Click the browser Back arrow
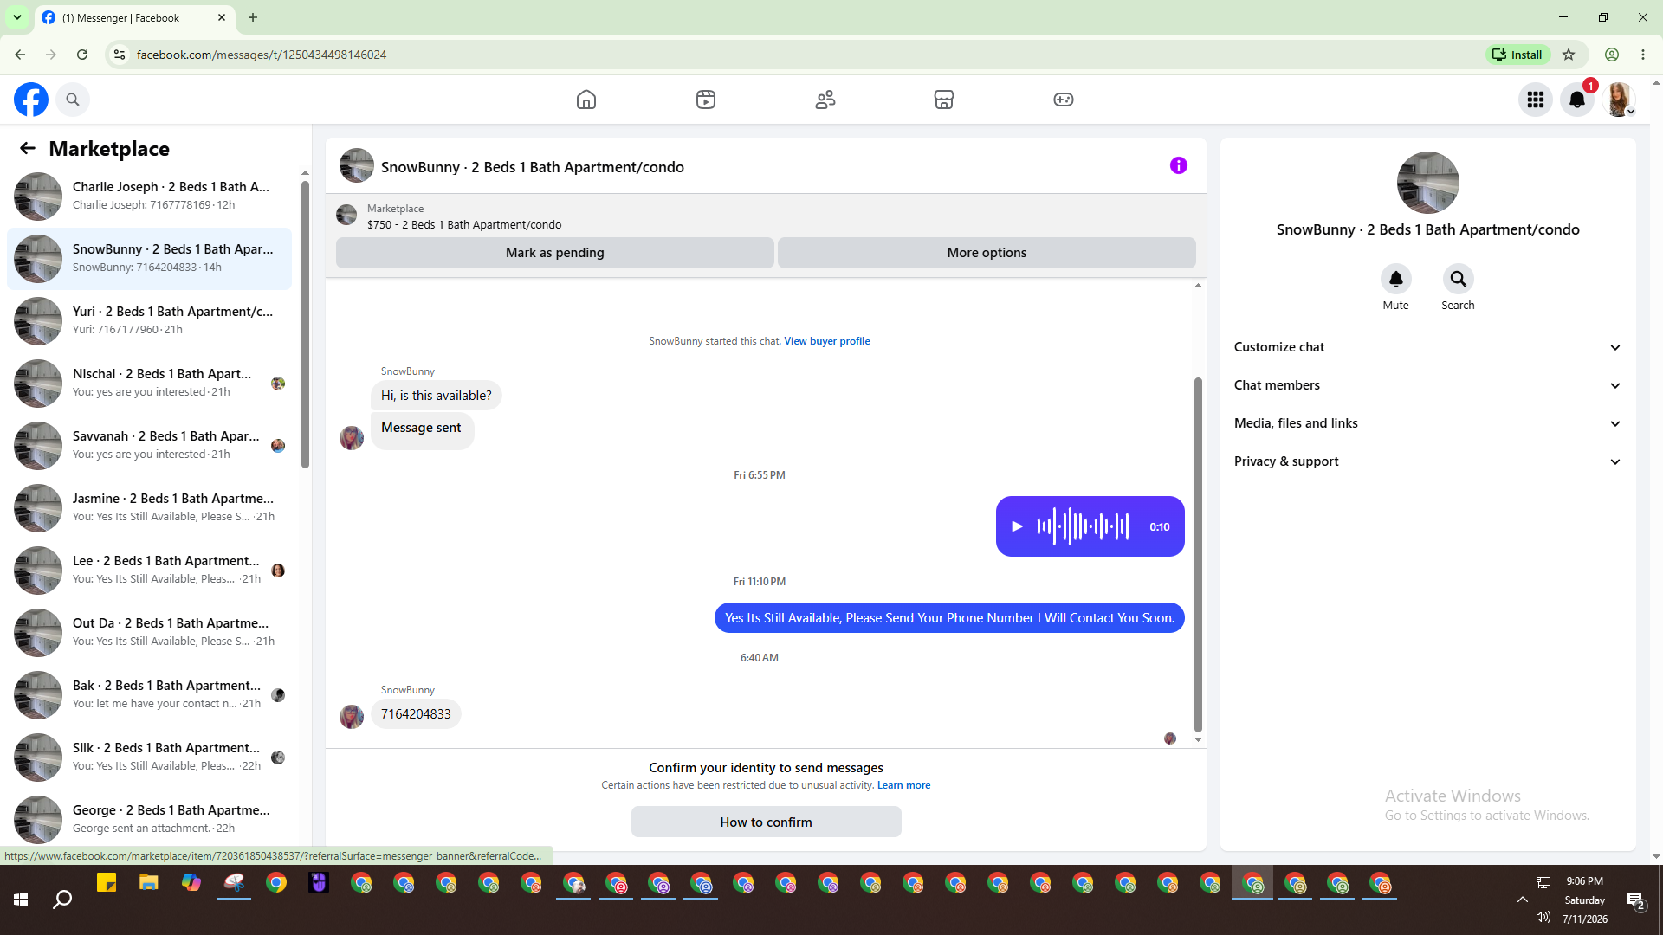This screenshot has width=1663, height=935. pyautogui.click(x=20, y=55)
